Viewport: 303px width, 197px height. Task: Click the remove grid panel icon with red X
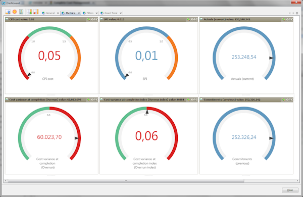click(36, 12)
